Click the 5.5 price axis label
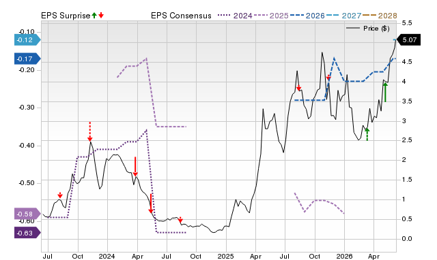This screenshot has width=437, height=260. (407, 23)
